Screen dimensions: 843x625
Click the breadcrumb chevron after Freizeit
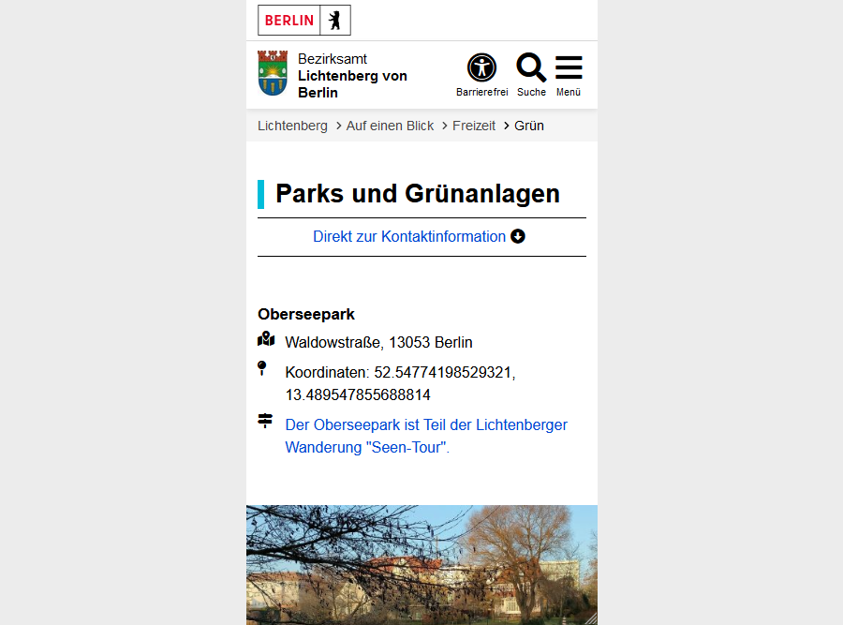[505, 125]
